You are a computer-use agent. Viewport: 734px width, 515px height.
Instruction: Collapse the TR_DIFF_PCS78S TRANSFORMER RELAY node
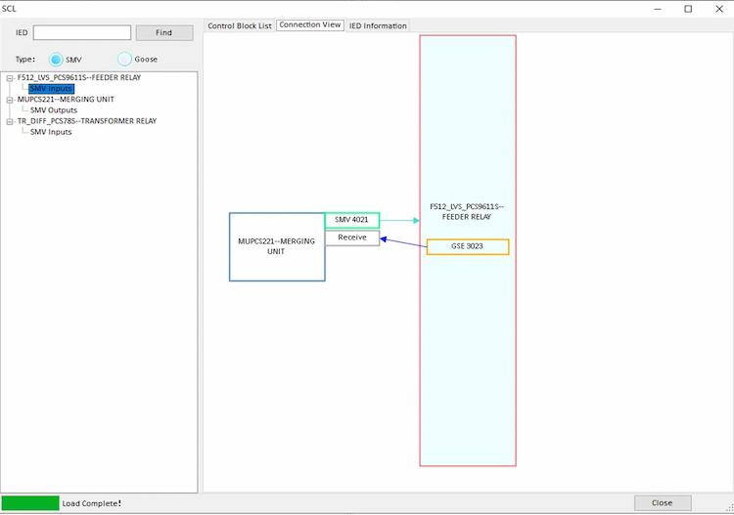point(10,121)
